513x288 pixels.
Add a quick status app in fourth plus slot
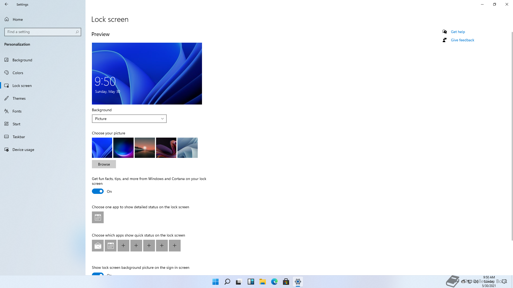[162, 246]
